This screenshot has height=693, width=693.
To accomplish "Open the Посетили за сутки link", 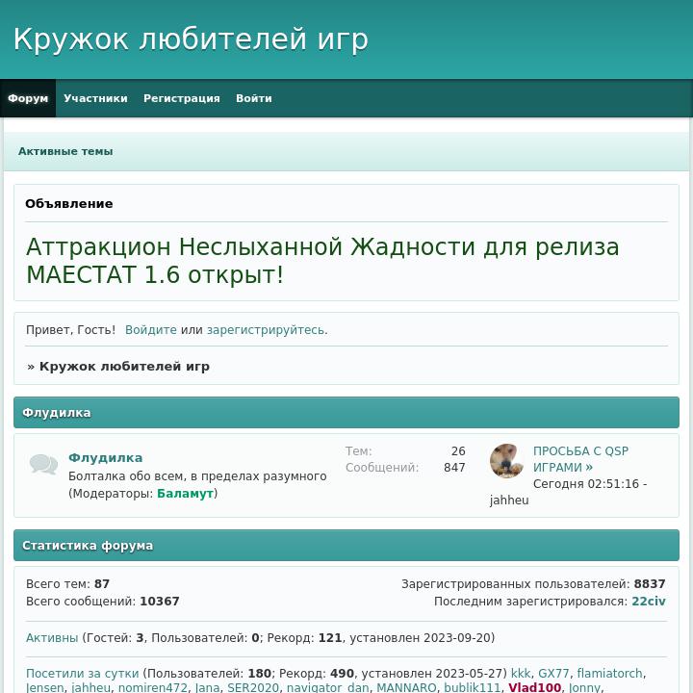I will pyautogui.click(x=82, y=673).
